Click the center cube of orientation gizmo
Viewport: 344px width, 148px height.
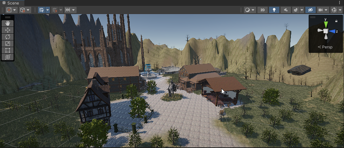(x=326, y=31)
